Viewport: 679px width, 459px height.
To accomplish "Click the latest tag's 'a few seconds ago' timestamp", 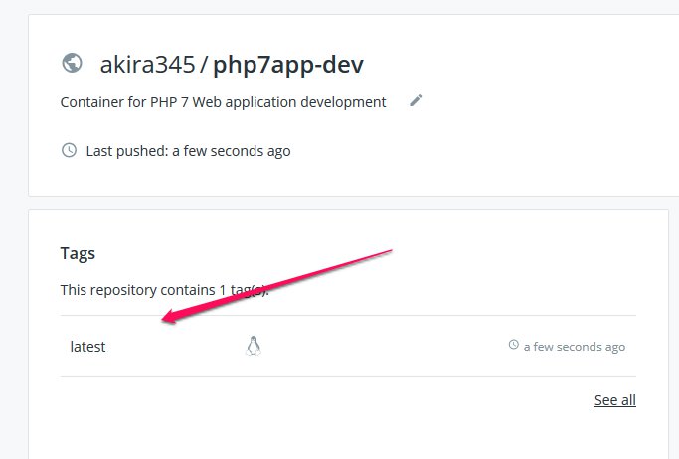I will click(x=575, y=347).
